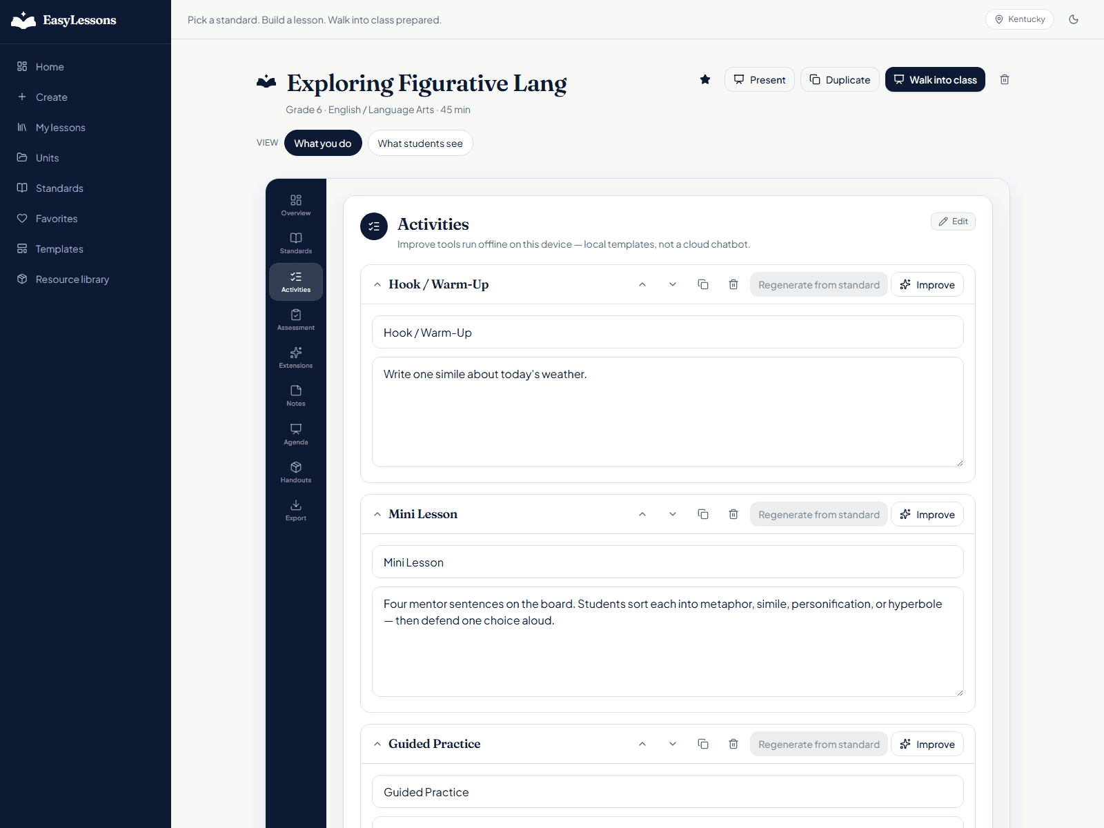Open My lessons in the sidebar
This screenshot has width=1104, height=828.
(86, 128)
